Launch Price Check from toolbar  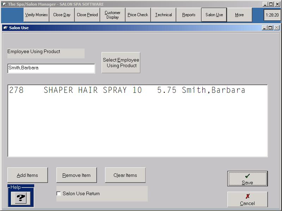138,15
